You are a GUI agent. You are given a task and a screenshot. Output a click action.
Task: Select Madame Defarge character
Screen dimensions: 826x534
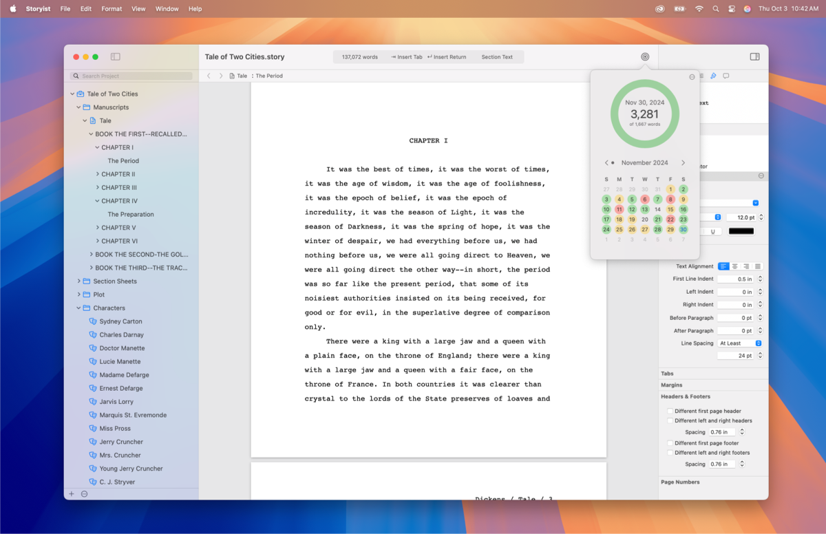coord(124,375)
